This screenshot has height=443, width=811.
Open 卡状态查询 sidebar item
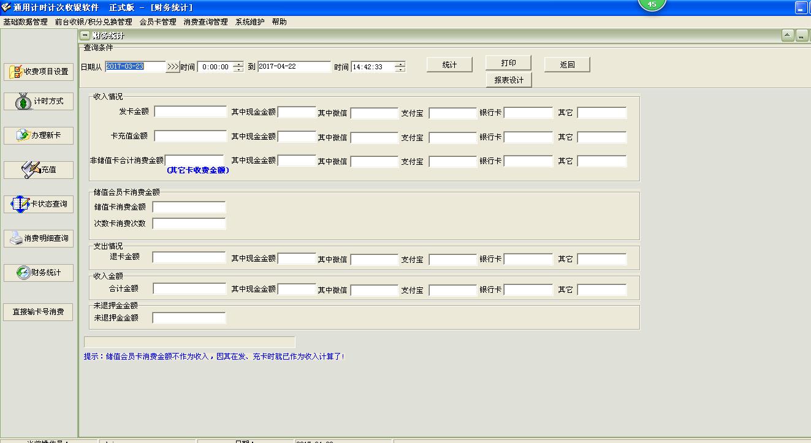pyautogui.click(x=39, y=204)
